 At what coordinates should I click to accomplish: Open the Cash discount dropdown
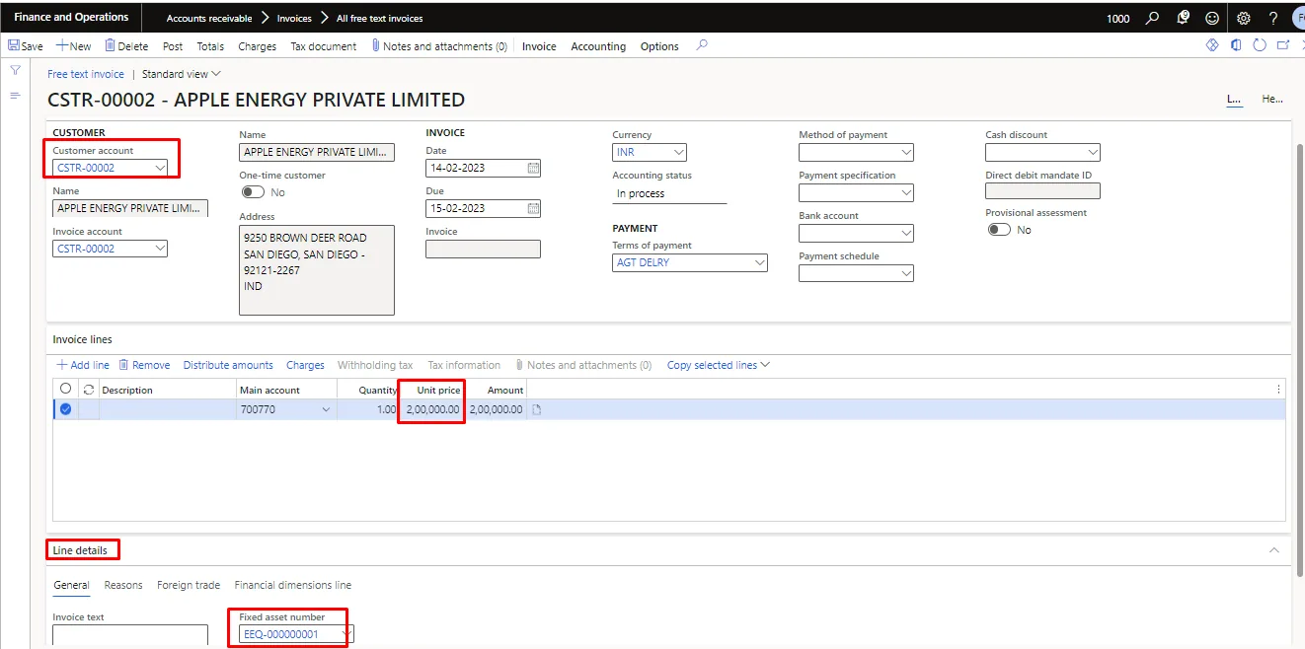pyautogui.click(x=1093, y=153)
